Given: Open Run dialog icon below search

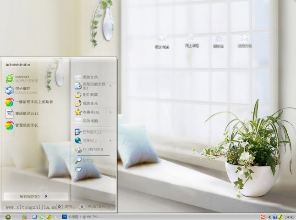Looking at the screenshot, I should pyautogui.click(x=78, y=169).
